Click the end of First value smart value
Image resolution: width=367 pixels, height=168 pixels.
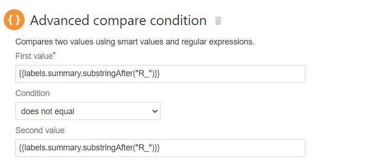point(160,74)
